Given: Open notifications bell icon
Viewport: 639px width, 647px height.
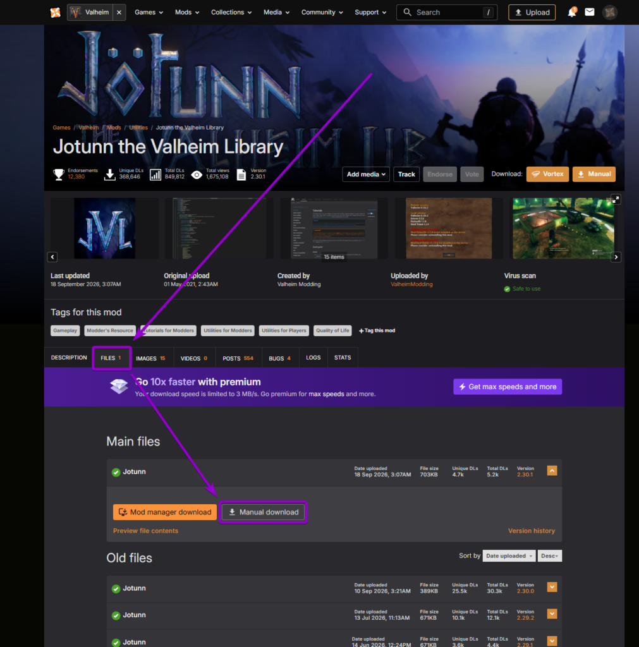Looking at the screenshot, I should pos(572,13).
